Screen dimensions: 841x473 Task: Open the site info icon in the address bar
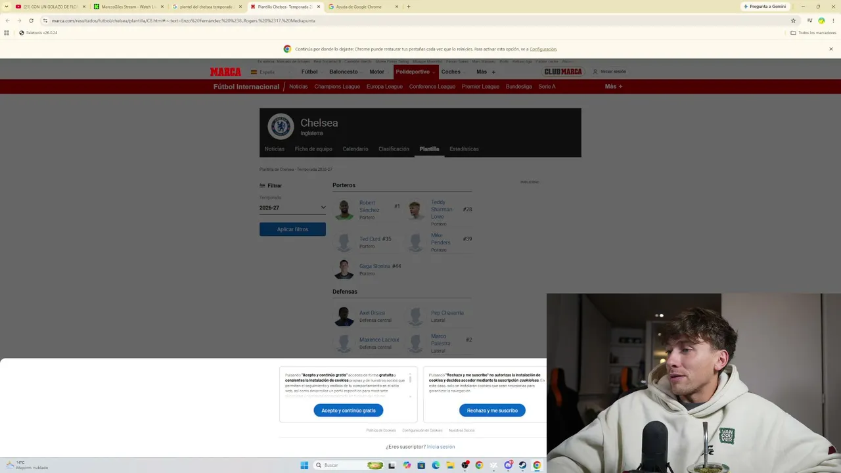tap(45, 20)
